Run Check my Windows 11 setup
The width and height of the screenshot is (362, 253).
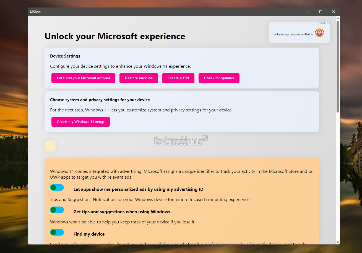(x=80, y=122)
